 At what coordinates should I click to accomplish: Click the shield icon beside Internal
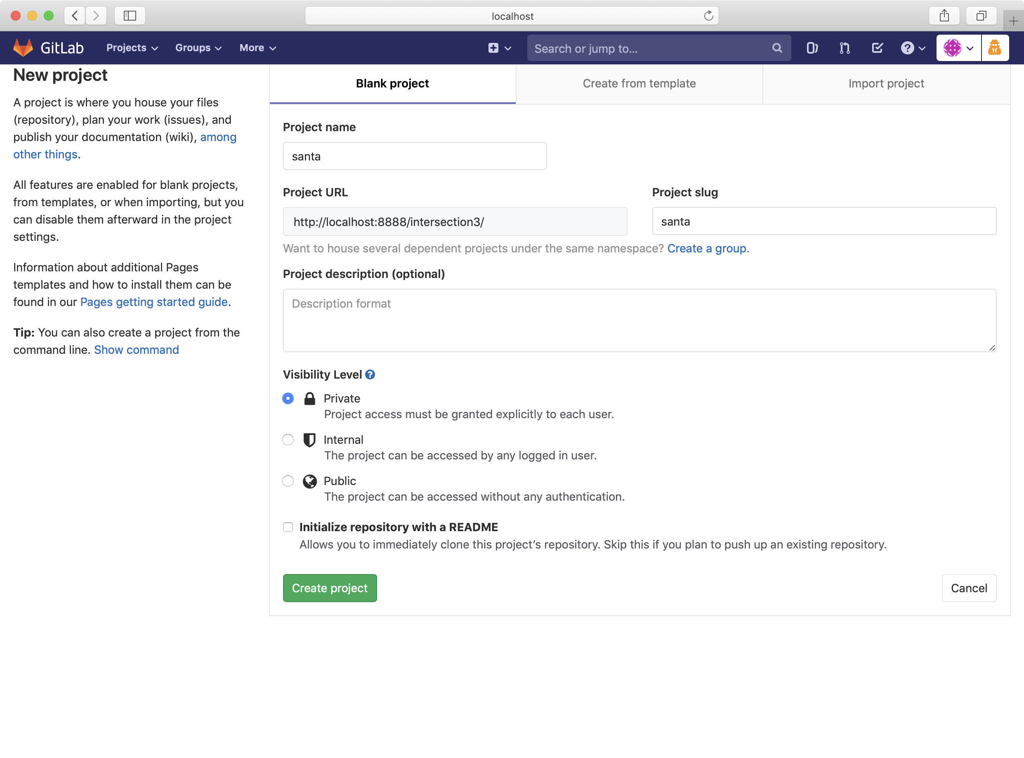[x=310, y=440]
